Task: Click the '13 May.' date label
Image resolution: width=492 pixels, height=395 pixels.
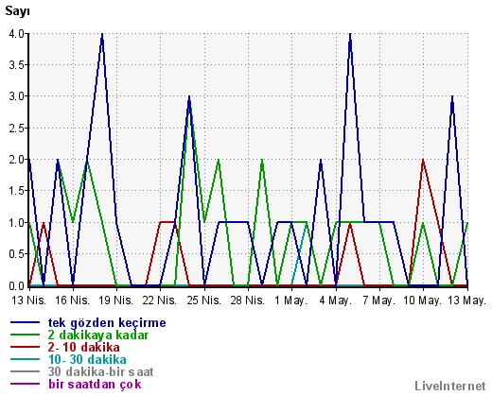Action: click(467, 301)
